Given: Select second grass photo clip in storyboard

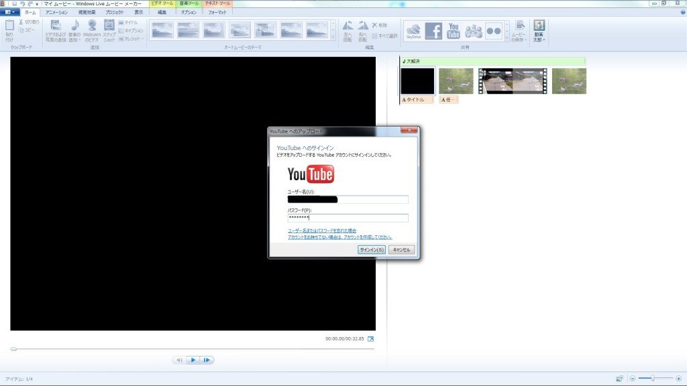Looking at the screenshot, I should point(456,81).
